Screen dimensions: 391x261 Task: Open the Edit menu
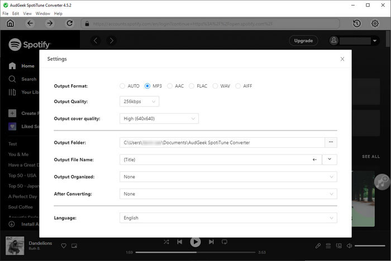click(16, 13)
